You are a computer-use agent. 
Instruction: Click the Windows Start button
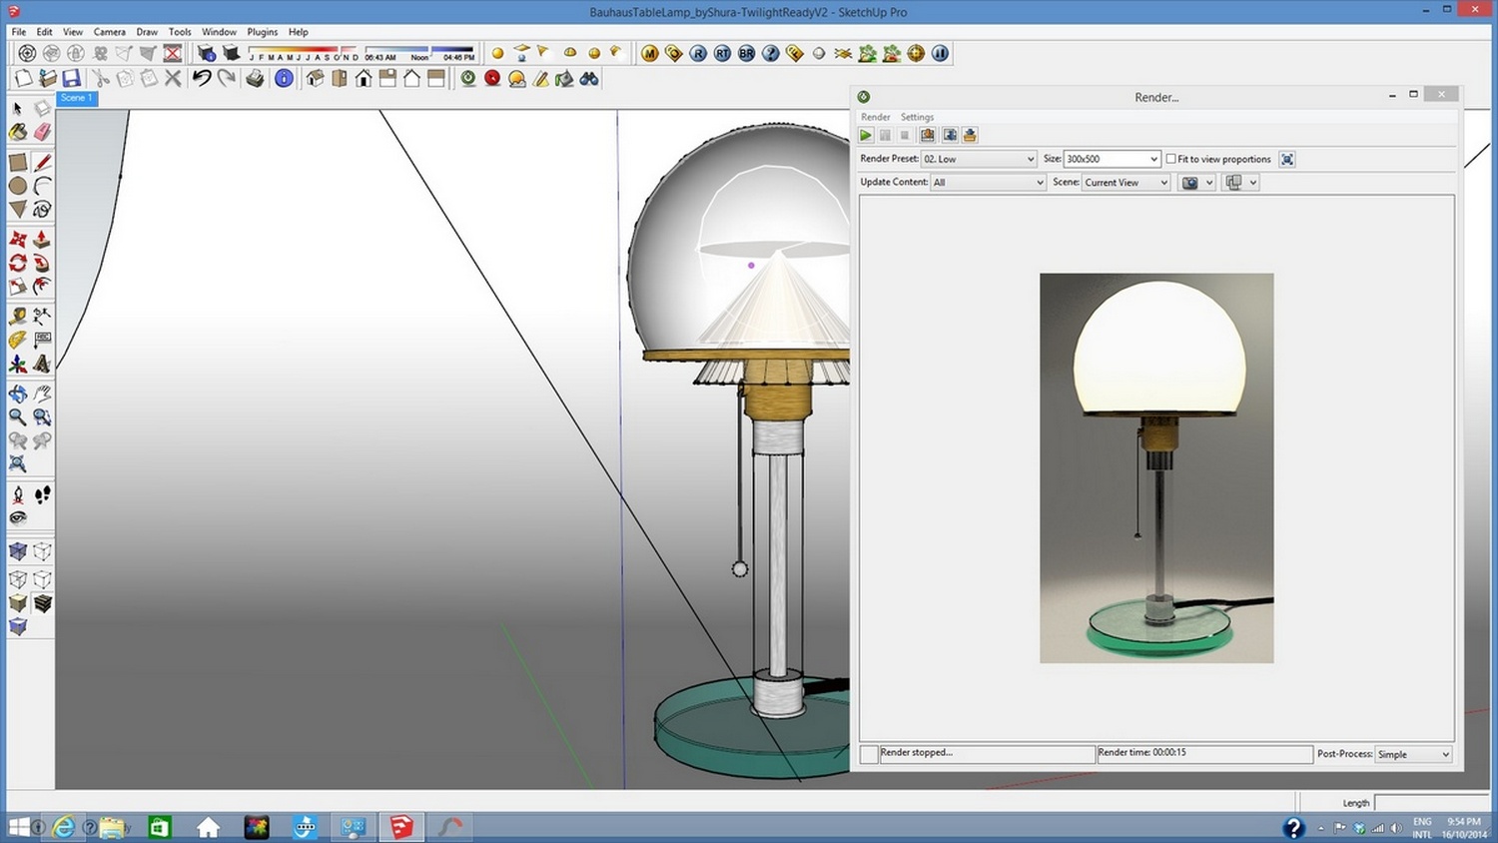pyautogui.click(x=18, y=827)
